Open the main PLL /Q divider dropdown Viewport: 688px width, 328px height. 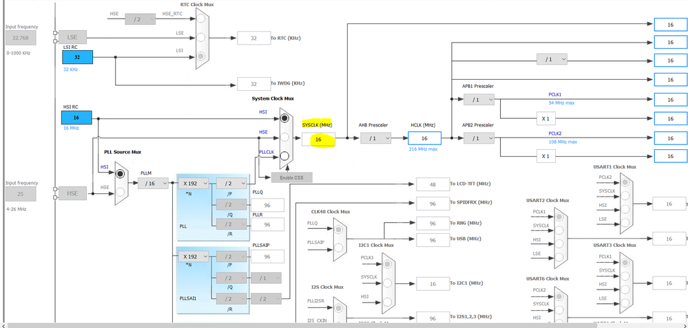pos(231,204)
